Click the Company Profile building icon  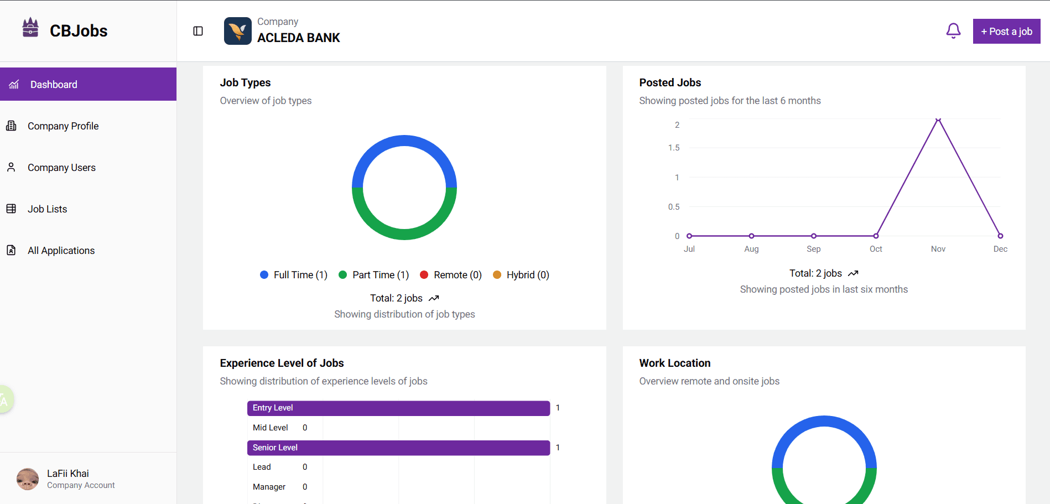point(12,126)
